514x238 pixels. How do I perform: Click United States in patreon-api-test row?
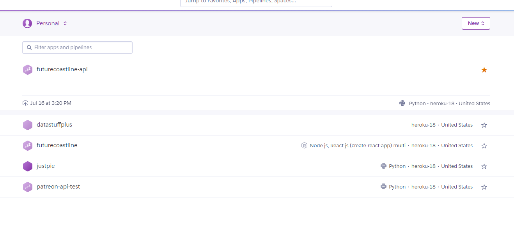click(x=457, y=187)
